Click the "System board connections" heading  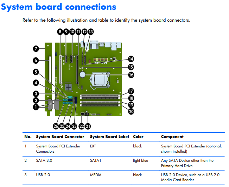coord(58,7)
